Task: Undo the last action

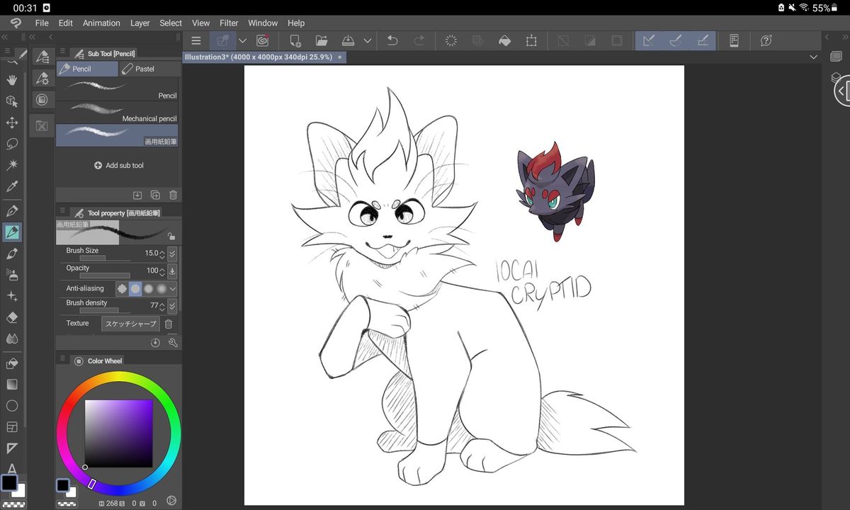Action: (x=392, y=41)
